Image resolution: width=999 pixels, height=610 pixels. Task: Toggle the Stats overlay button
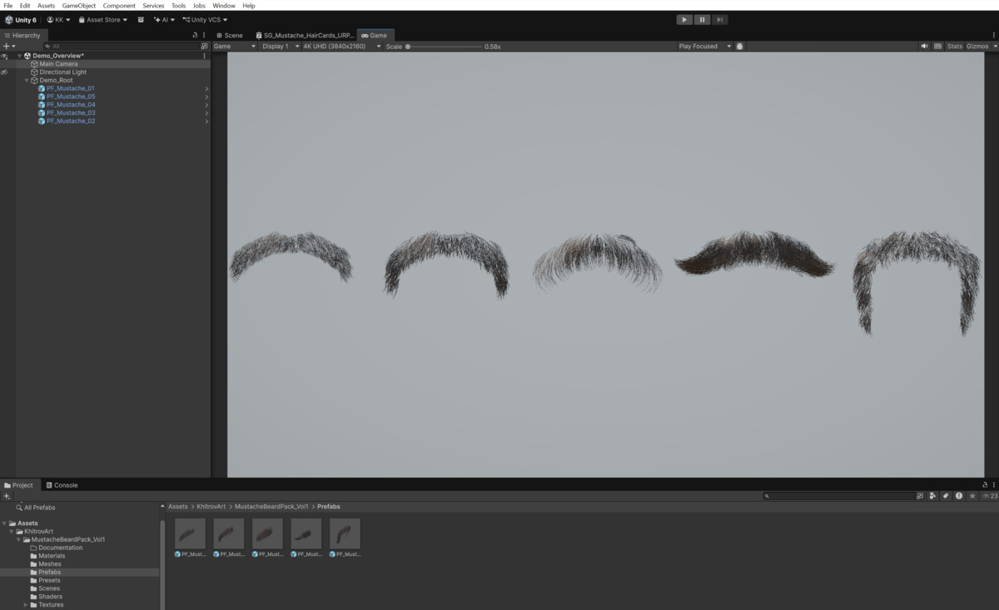pyautogui.click(x=955, y=47)
